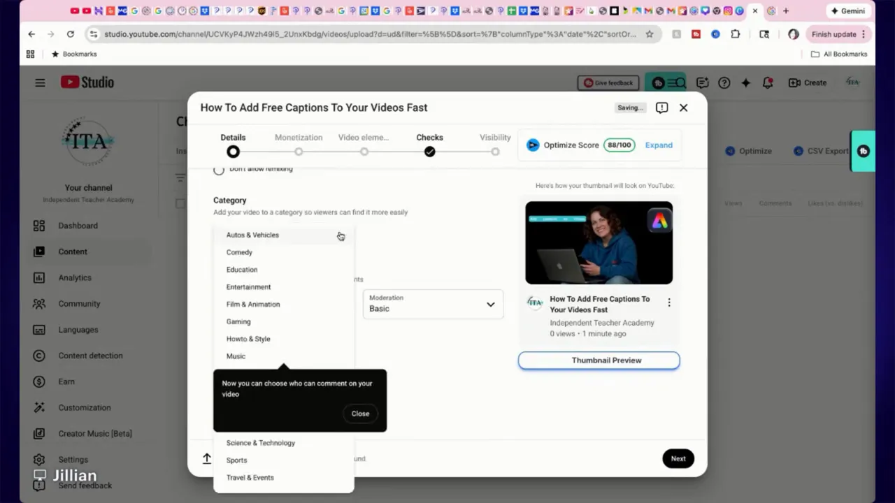895x503 pixels.
Task: Open the hamburger menu beside the Studio logo
Action: (x=40, y=82)
